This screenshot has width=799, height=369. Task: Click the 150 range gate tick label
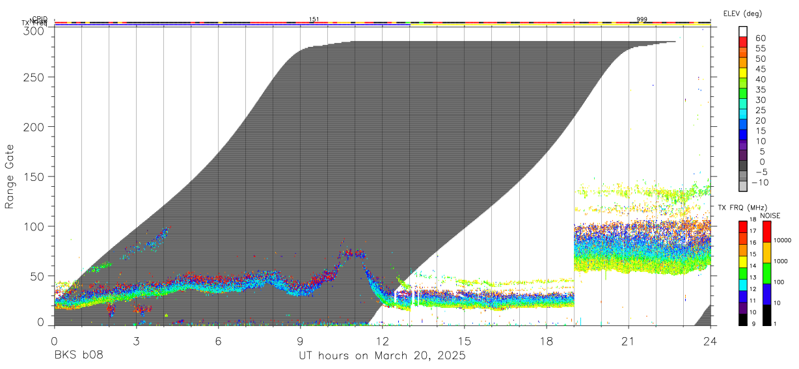click(34, 176)
